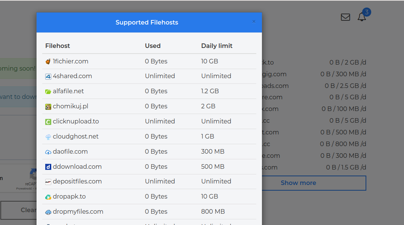Click the clicknupload.to green icon
The height and width of the screenshot is (225, 404).
click(48, 122)
